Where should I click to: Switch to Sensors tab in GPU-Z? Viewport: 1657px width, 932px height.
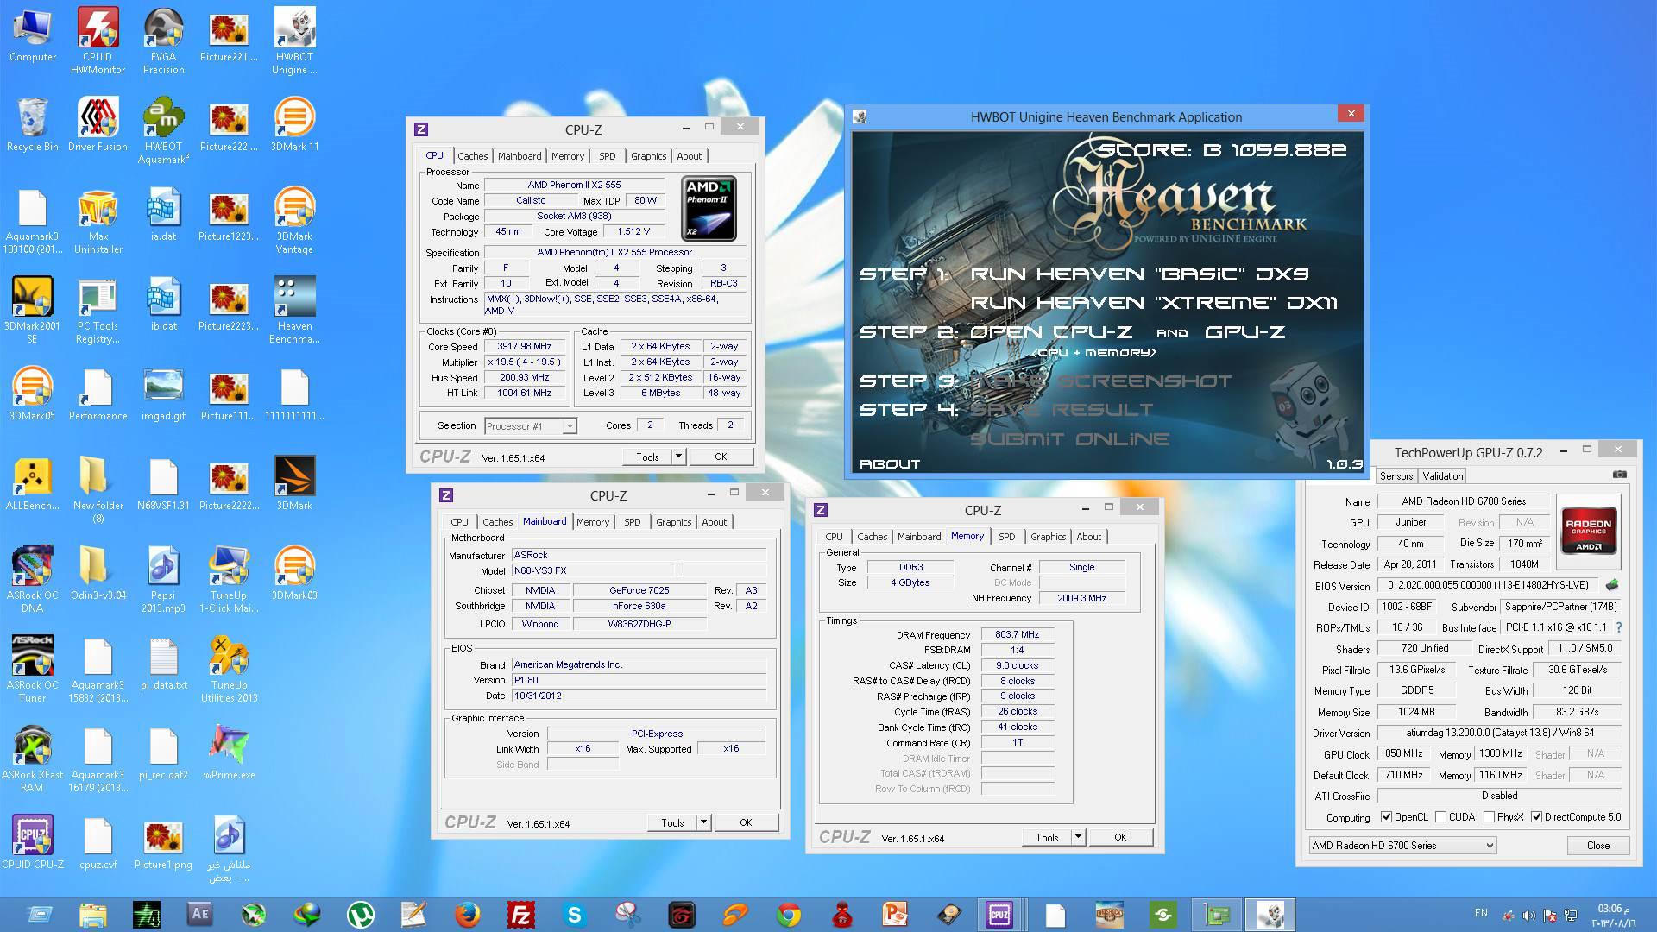point(1396,476)
